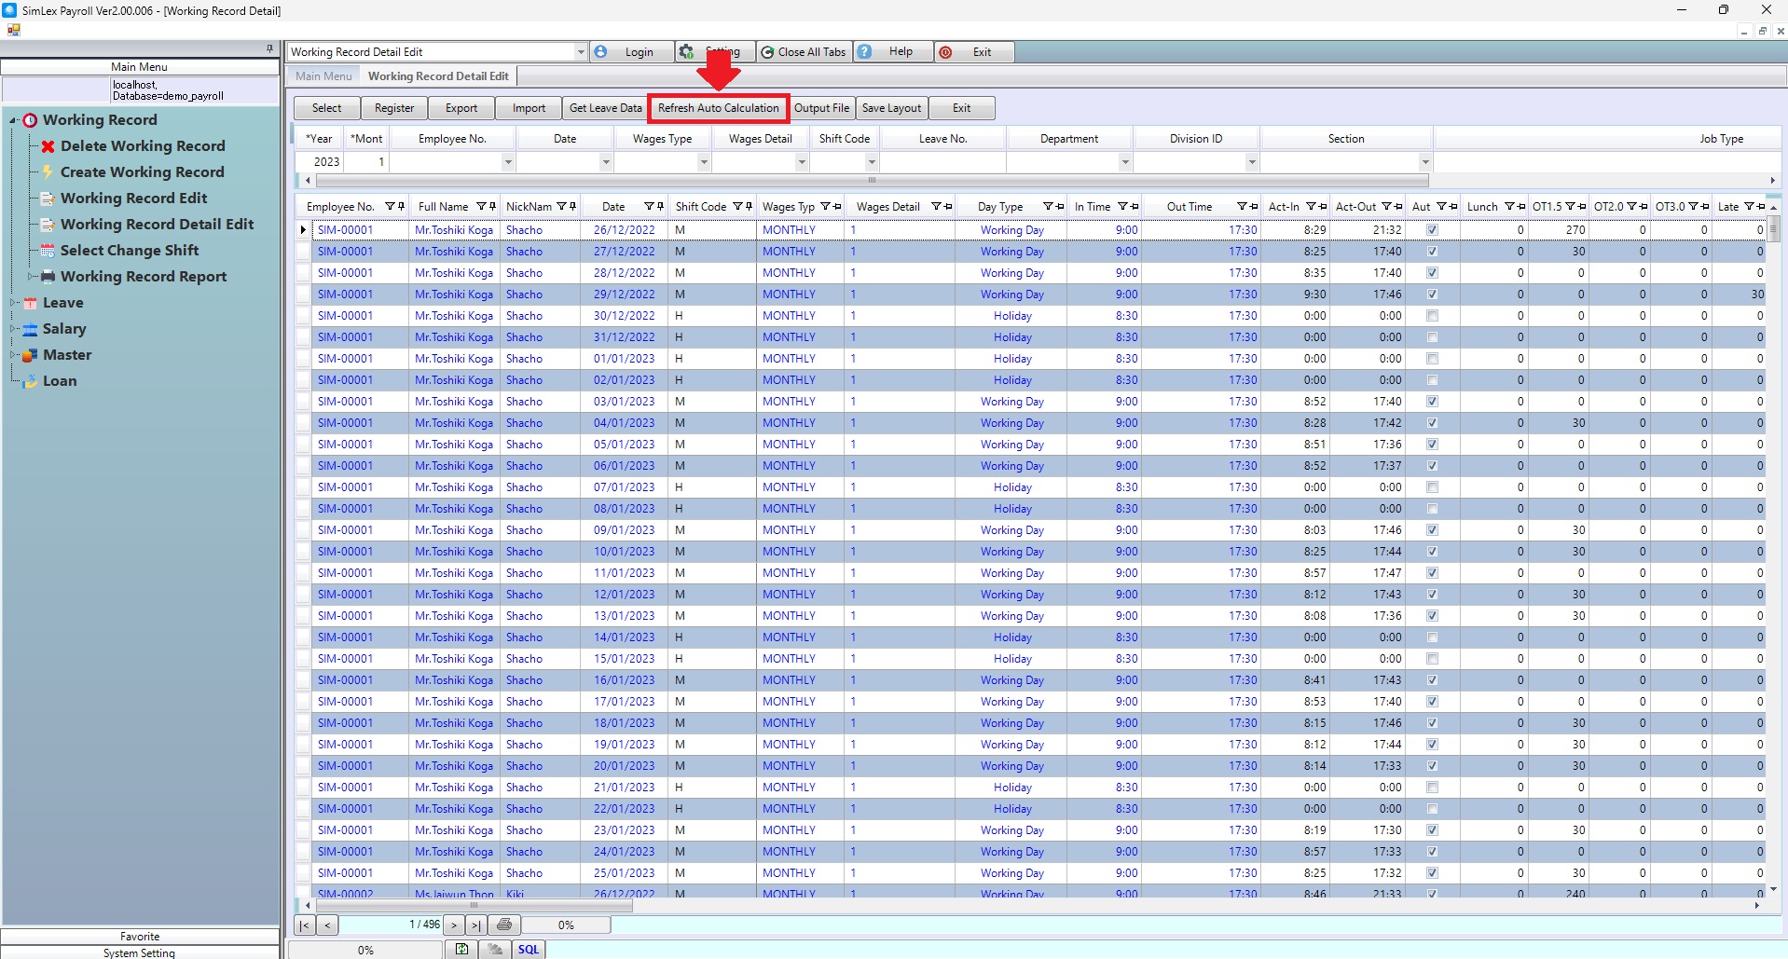This screenshot has height=959, width=1788.
Task: Click the Create Working Record lightning icon
Action: [48, 172]
